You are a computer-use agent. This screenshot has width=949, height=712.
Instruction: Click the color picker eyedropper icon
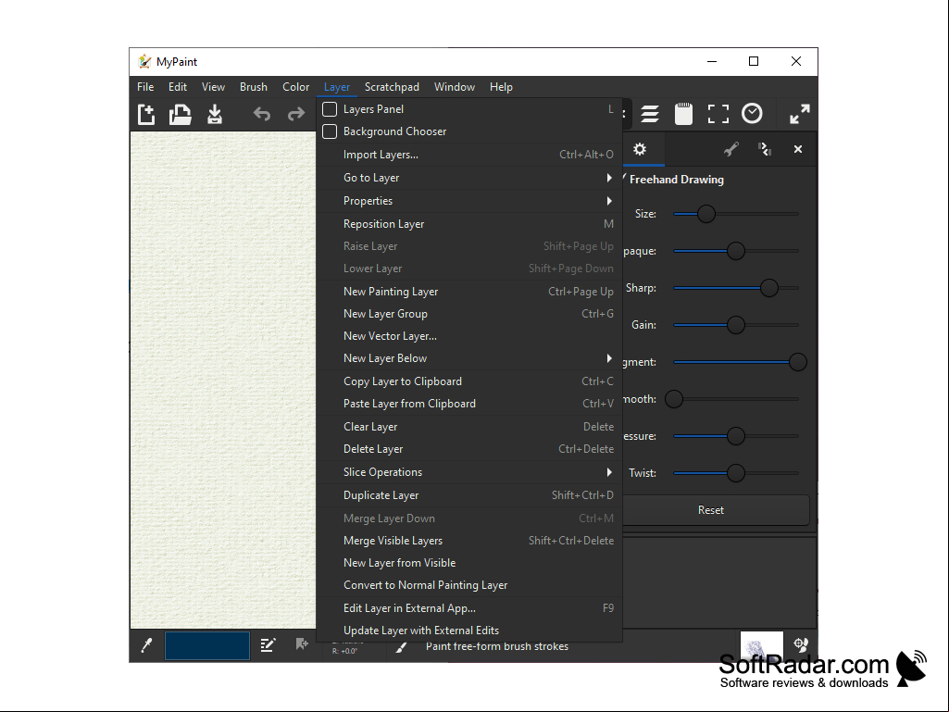click(x=146, y=645)
